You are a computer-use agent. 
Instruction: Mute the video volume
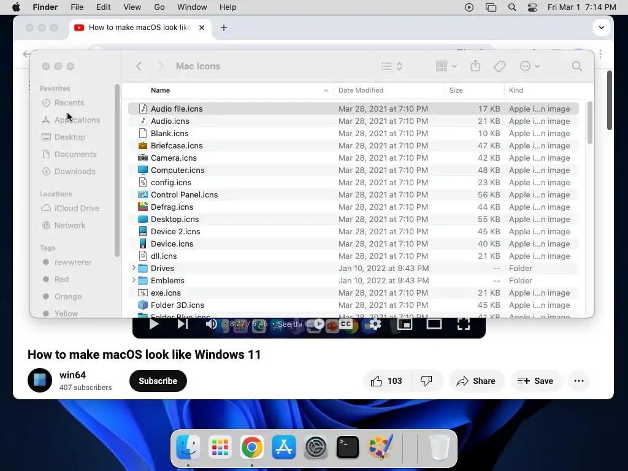(211, 324)
